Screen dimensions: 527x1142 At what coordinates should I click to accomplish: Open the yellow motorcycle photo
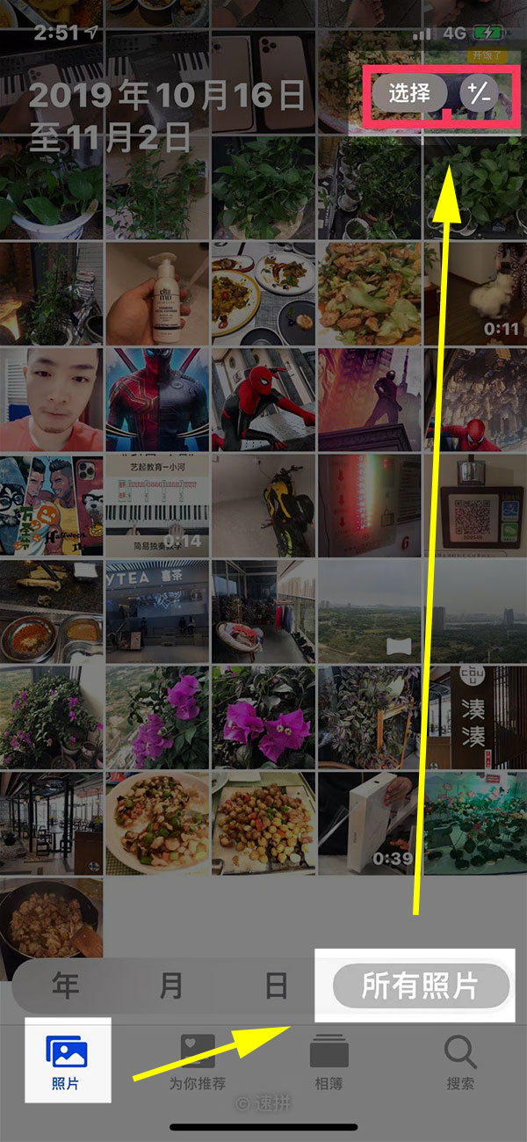[x=263, y=505]
